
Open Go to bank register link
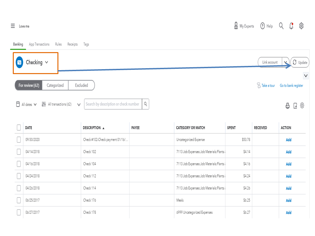pyautogui.click(x=291, y=86)
